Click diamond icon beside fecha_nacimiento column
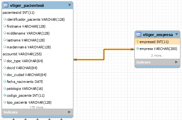 click(x=4, y=81)
